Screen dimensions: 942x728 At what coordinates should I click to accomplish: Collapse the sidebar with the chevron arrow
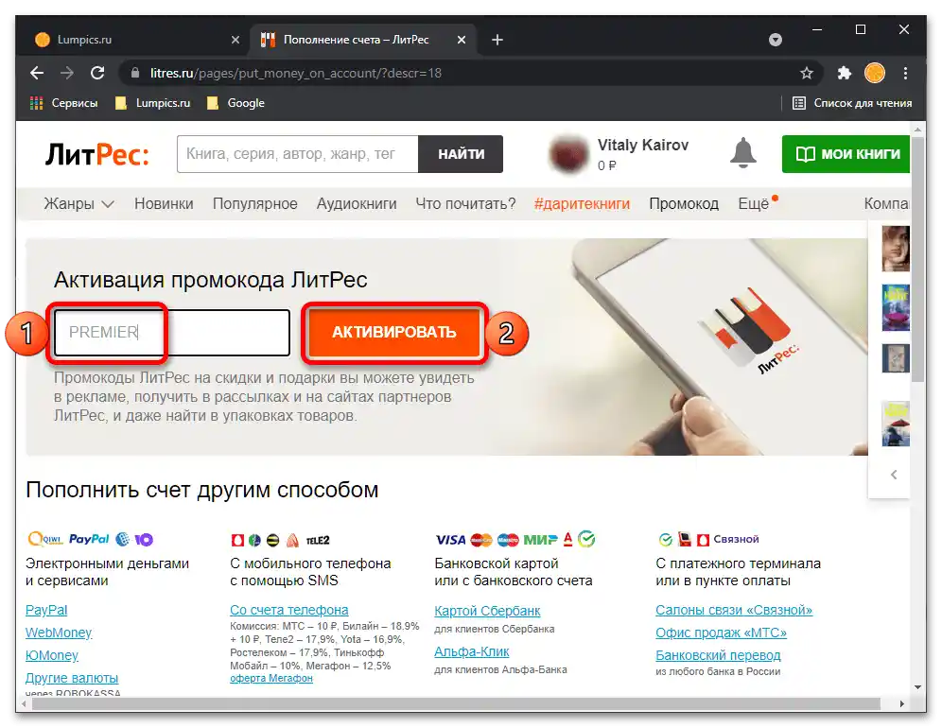coord(894,475)
